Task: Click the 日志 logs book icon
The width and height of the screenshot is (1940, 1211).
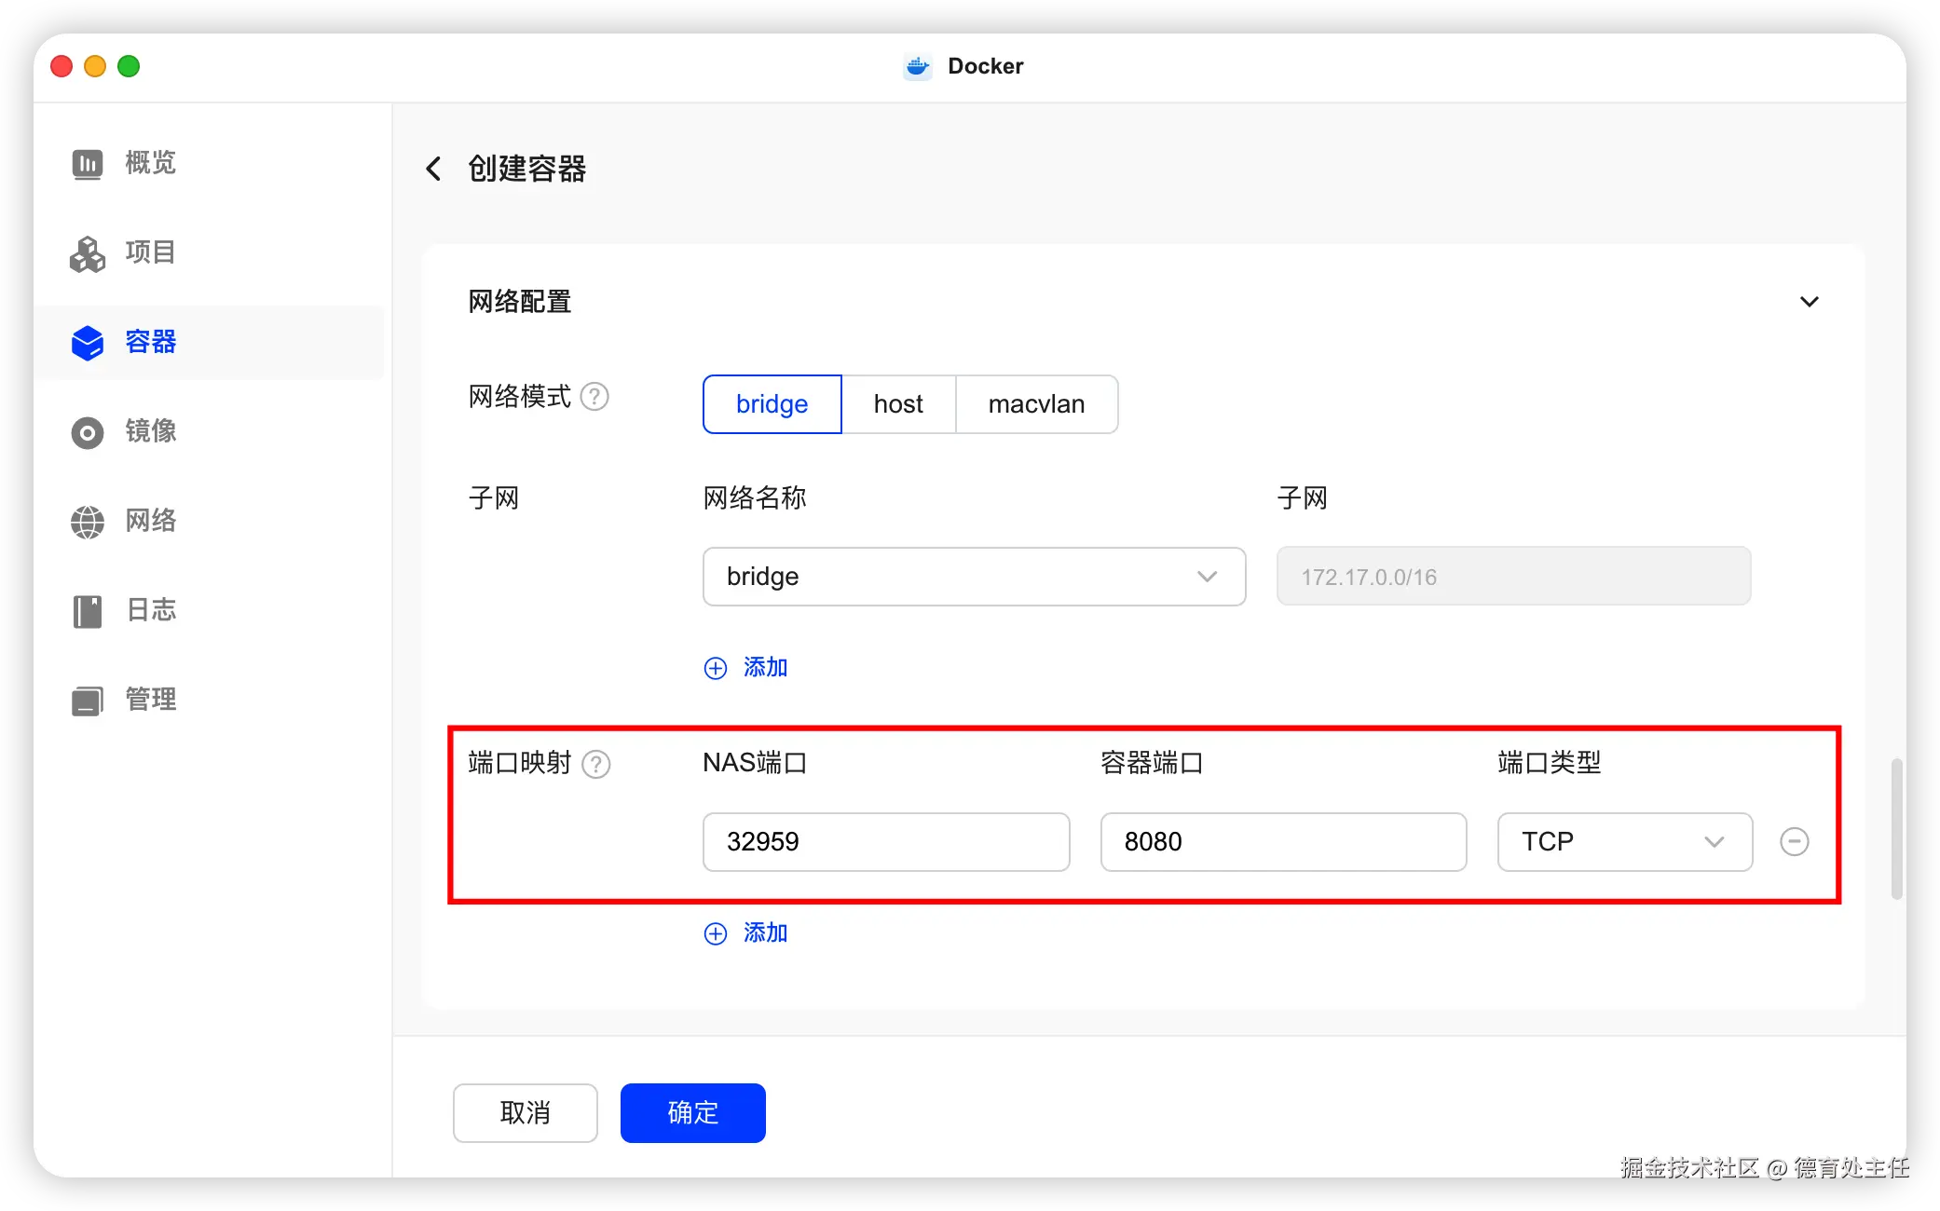Action: point(88,611)
